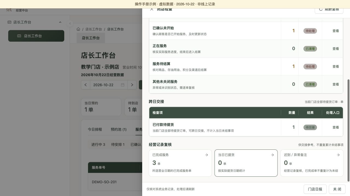
Task: Click arrow icon on 当日已提货 card
Action: (272, 155)
